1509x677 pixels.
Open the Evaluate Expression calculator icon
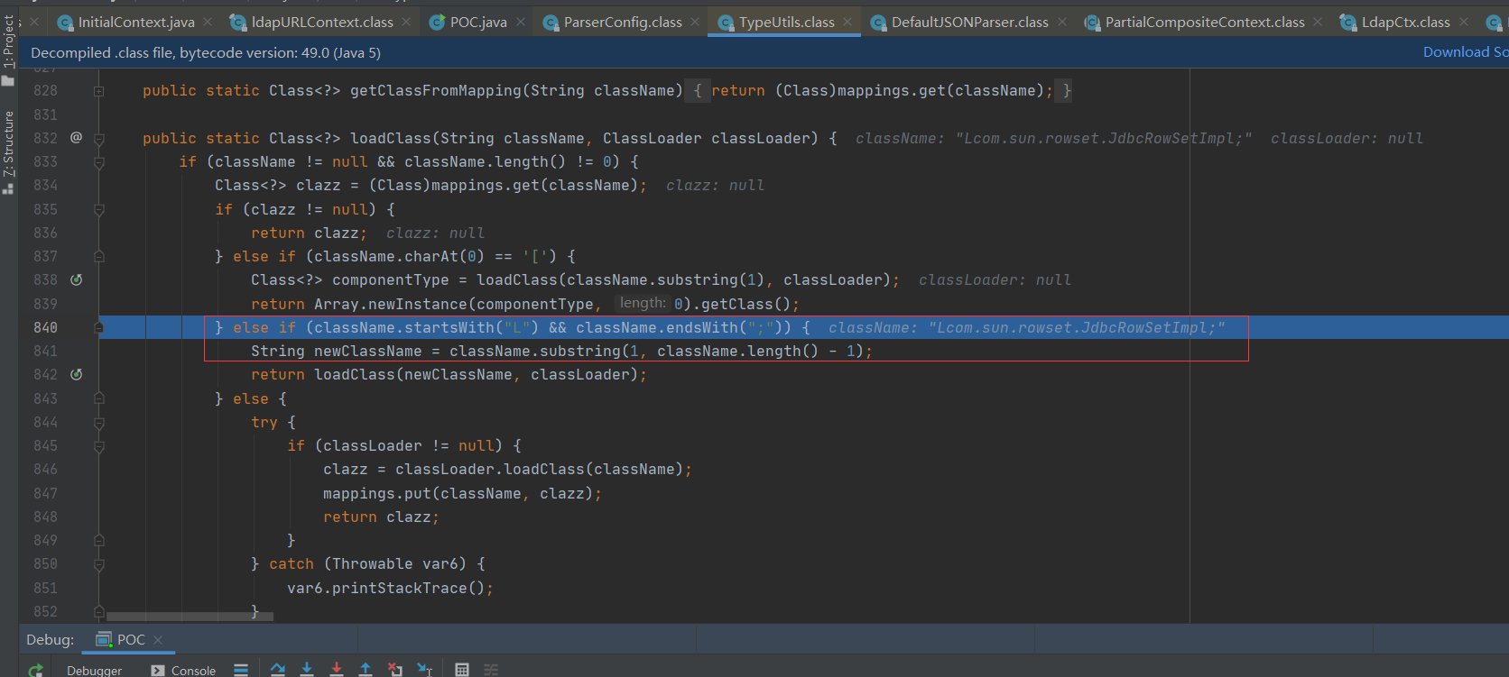point(462,669)
